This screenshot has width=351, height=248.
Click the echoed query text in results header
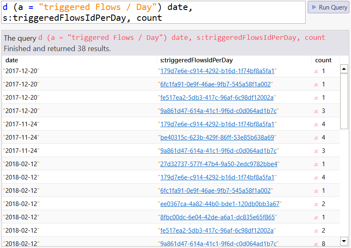[x=182, y=38]
